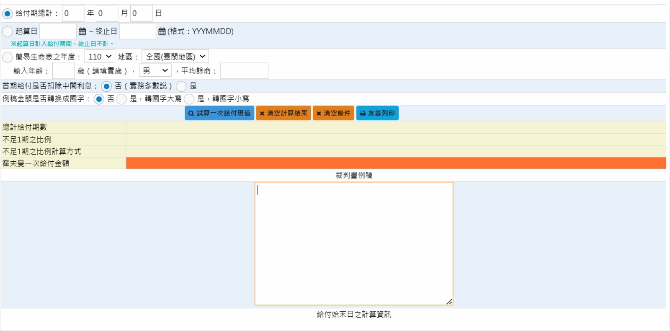Open the gender dropdown showing 男

coord(155,71)
